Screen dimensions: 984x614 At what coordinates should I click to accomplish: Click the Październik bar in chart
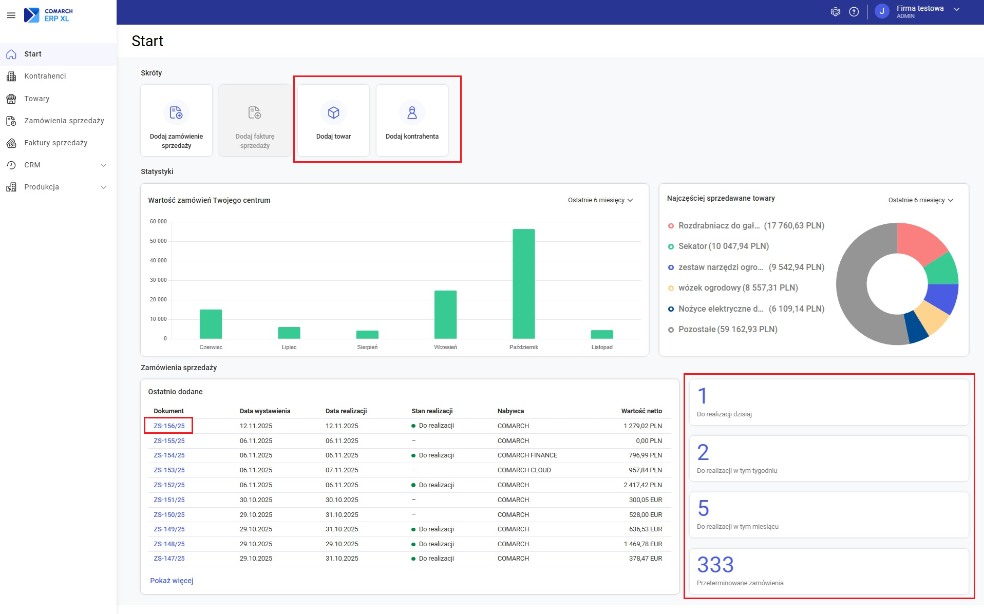click(x=523, y=284)
